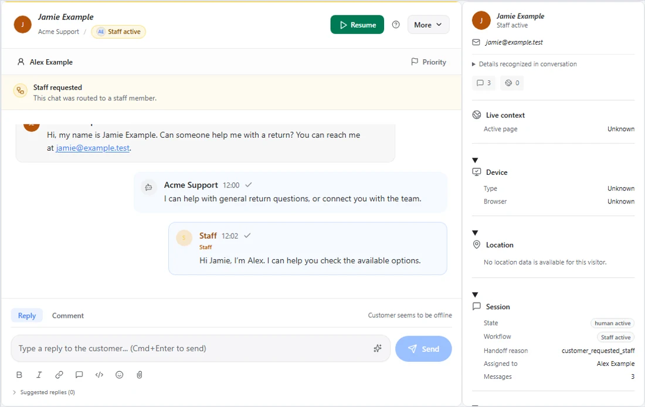Open the emoji picker

tap(119, 375)
